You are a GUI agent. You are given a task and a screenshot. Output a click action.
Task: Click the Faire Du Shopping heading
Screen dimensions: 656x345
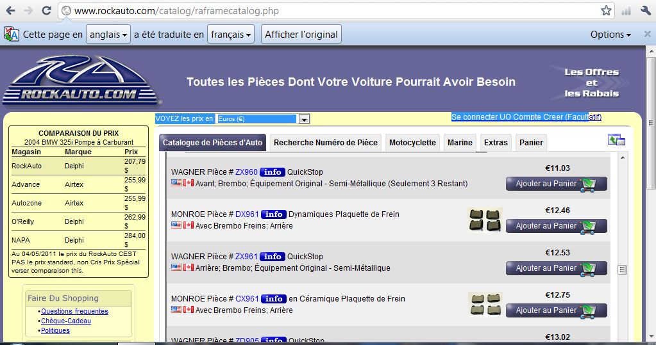click(63, 298)
